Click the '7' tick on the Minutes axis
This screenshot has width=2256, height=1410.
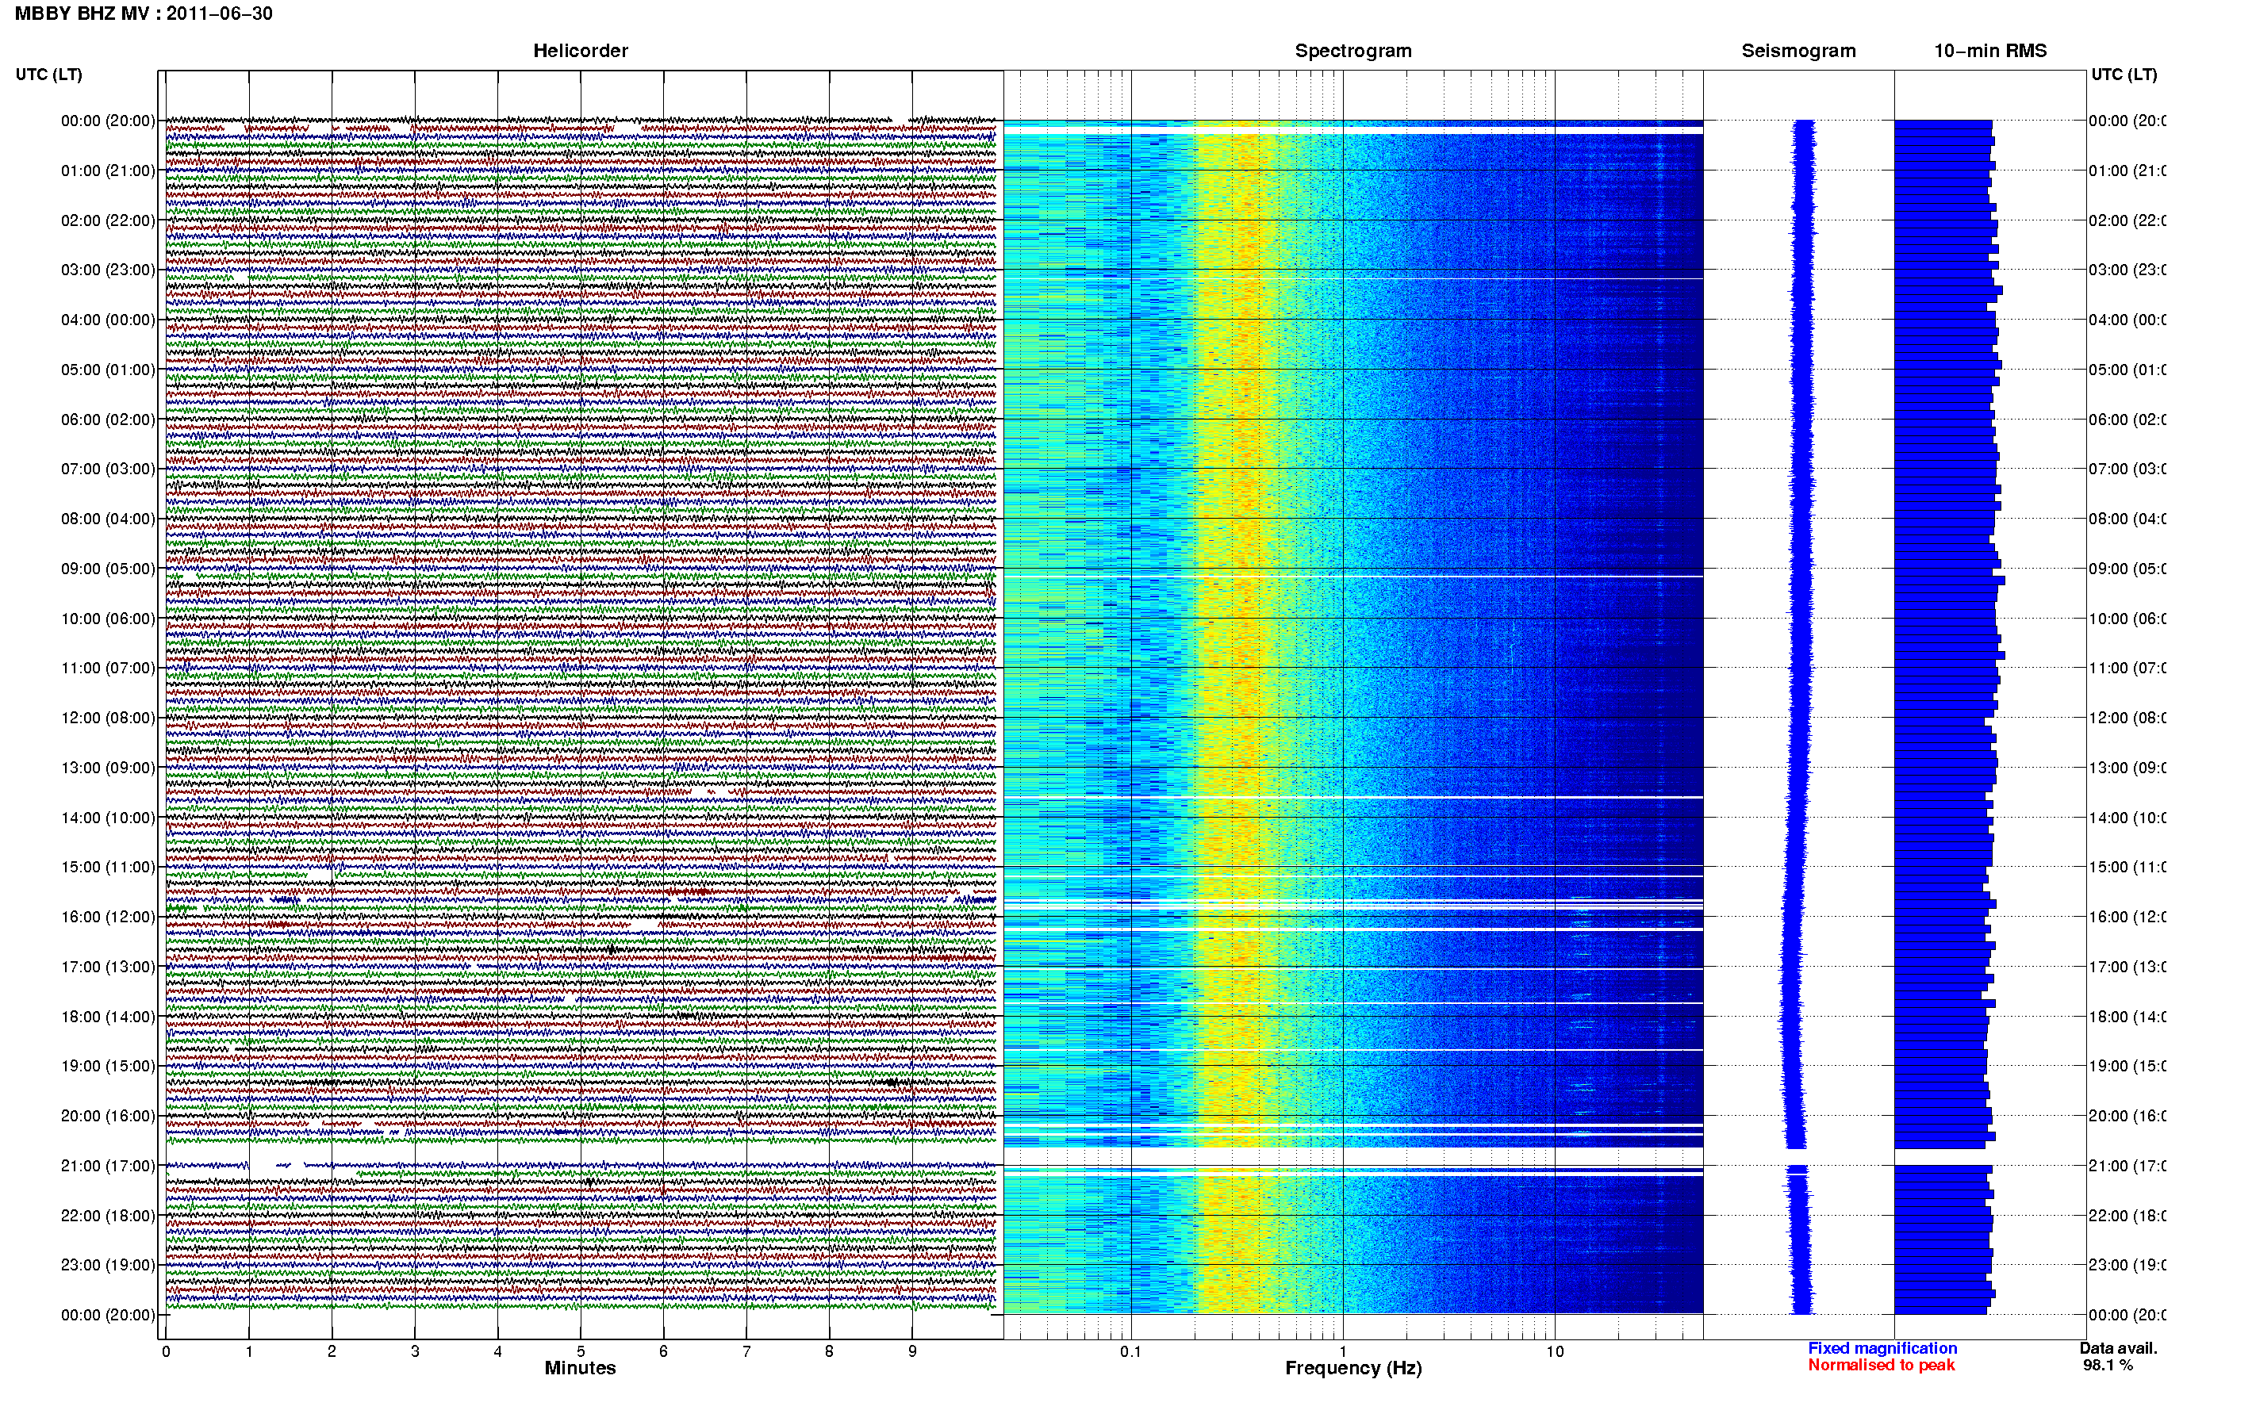[746, 1351]
